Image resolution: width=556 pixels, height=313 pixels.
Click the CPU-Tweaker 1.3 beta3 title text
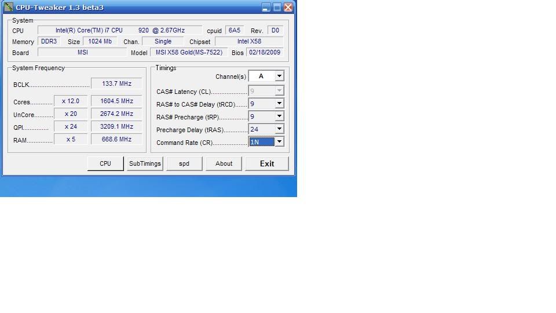60,8
